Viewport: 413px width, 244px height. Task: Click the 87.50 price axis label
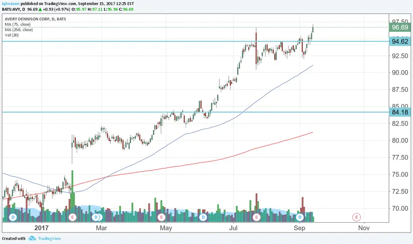(400, 90)
